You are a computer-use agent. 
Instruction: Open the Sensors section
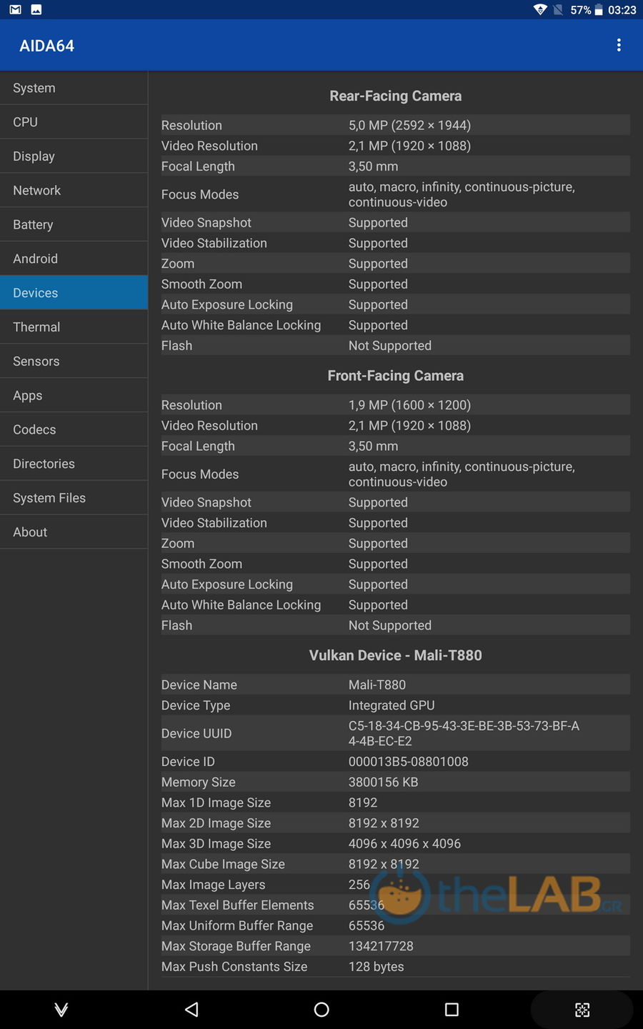pos(74,362)
